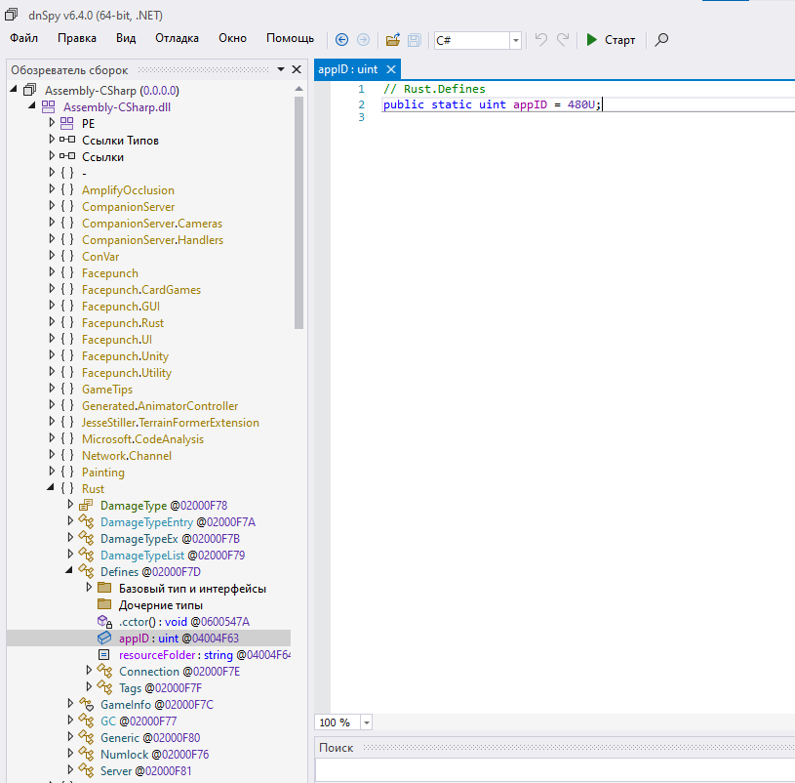Close the assembly explorer panel
The height and width of the screenshot is (783, 795).
(297, 70)
